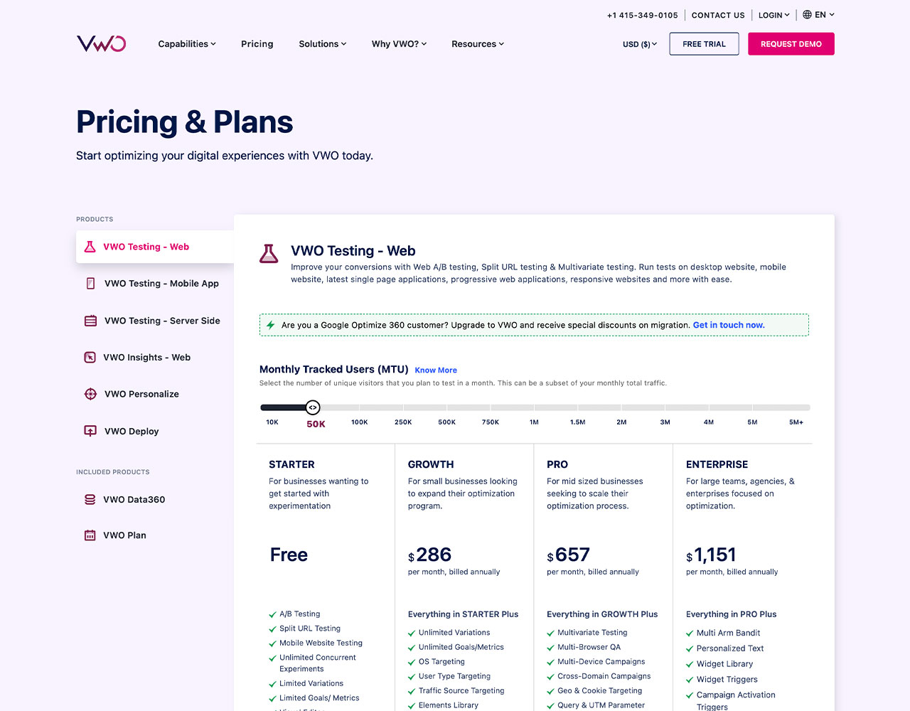Click the MTU slider handle
This screenshot has height=711, width=910.
(313, 407)
